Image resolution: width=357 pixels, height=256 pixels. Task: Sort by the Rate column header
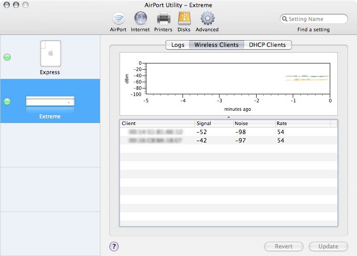[303, 123]
